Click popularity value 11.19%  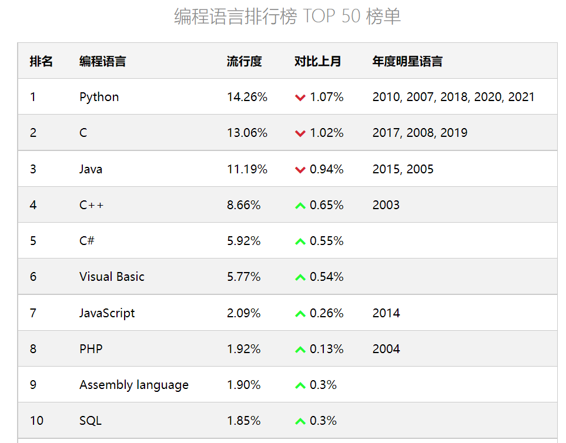click(247, 169)
